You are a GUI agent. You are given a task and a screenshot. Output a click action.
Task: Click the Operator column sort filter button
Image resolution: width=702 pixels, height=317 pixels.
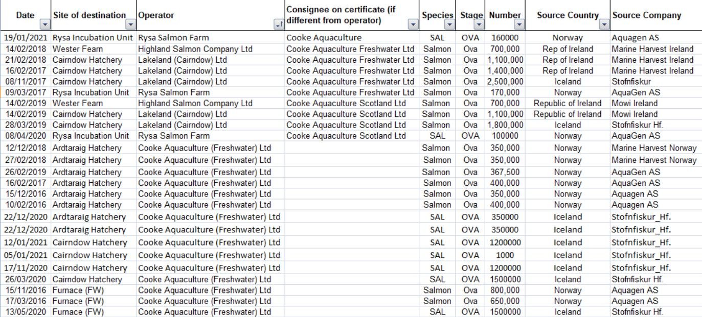click(279, 25)
